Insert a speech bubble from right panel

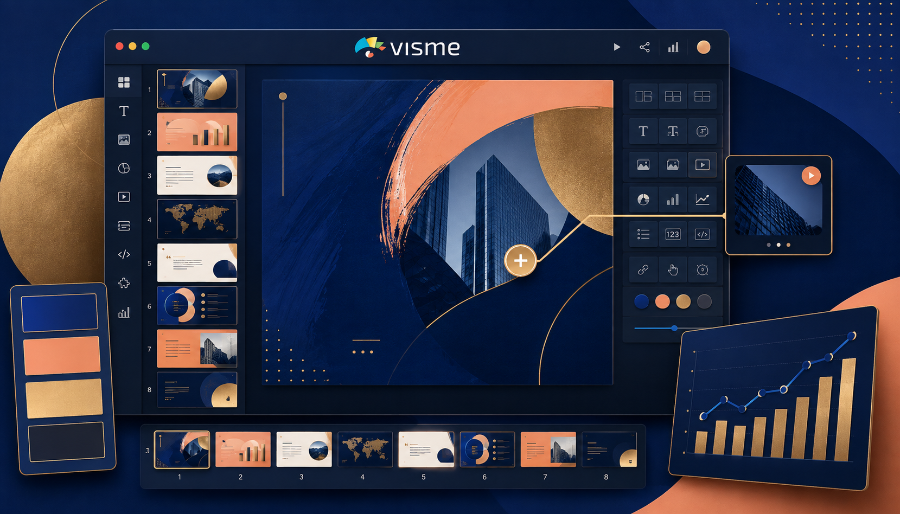point(703,131)
